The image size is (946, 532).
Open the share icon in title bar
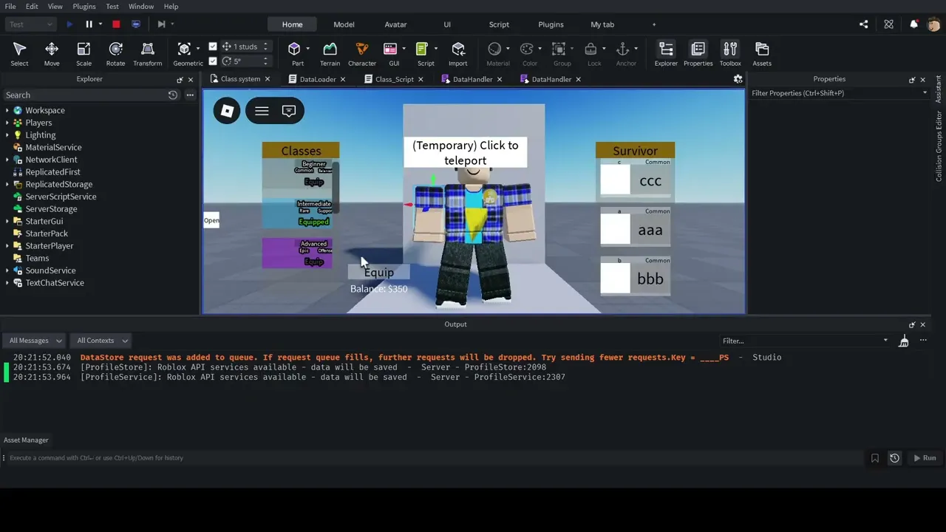click(x=864, y=24)
